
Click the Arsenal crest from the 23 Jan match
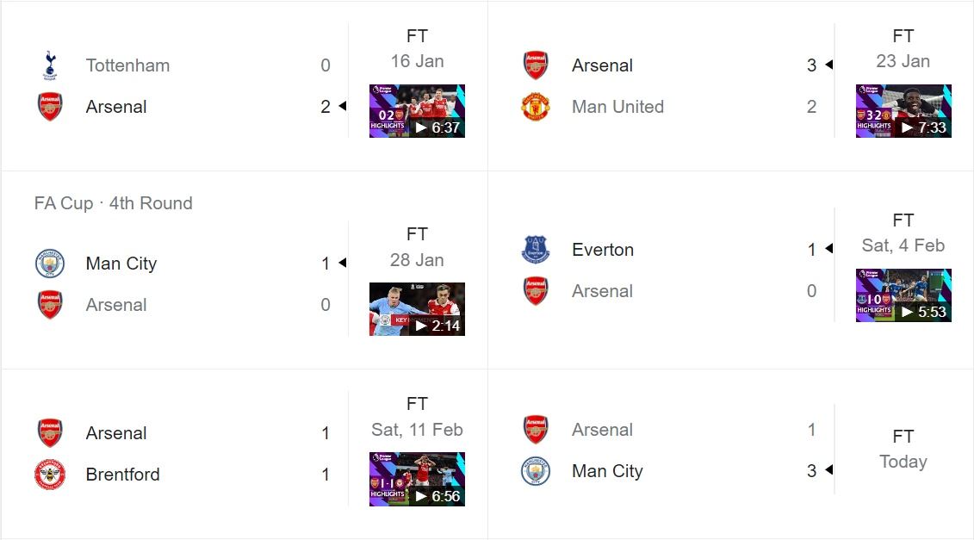tap(535, 64)
